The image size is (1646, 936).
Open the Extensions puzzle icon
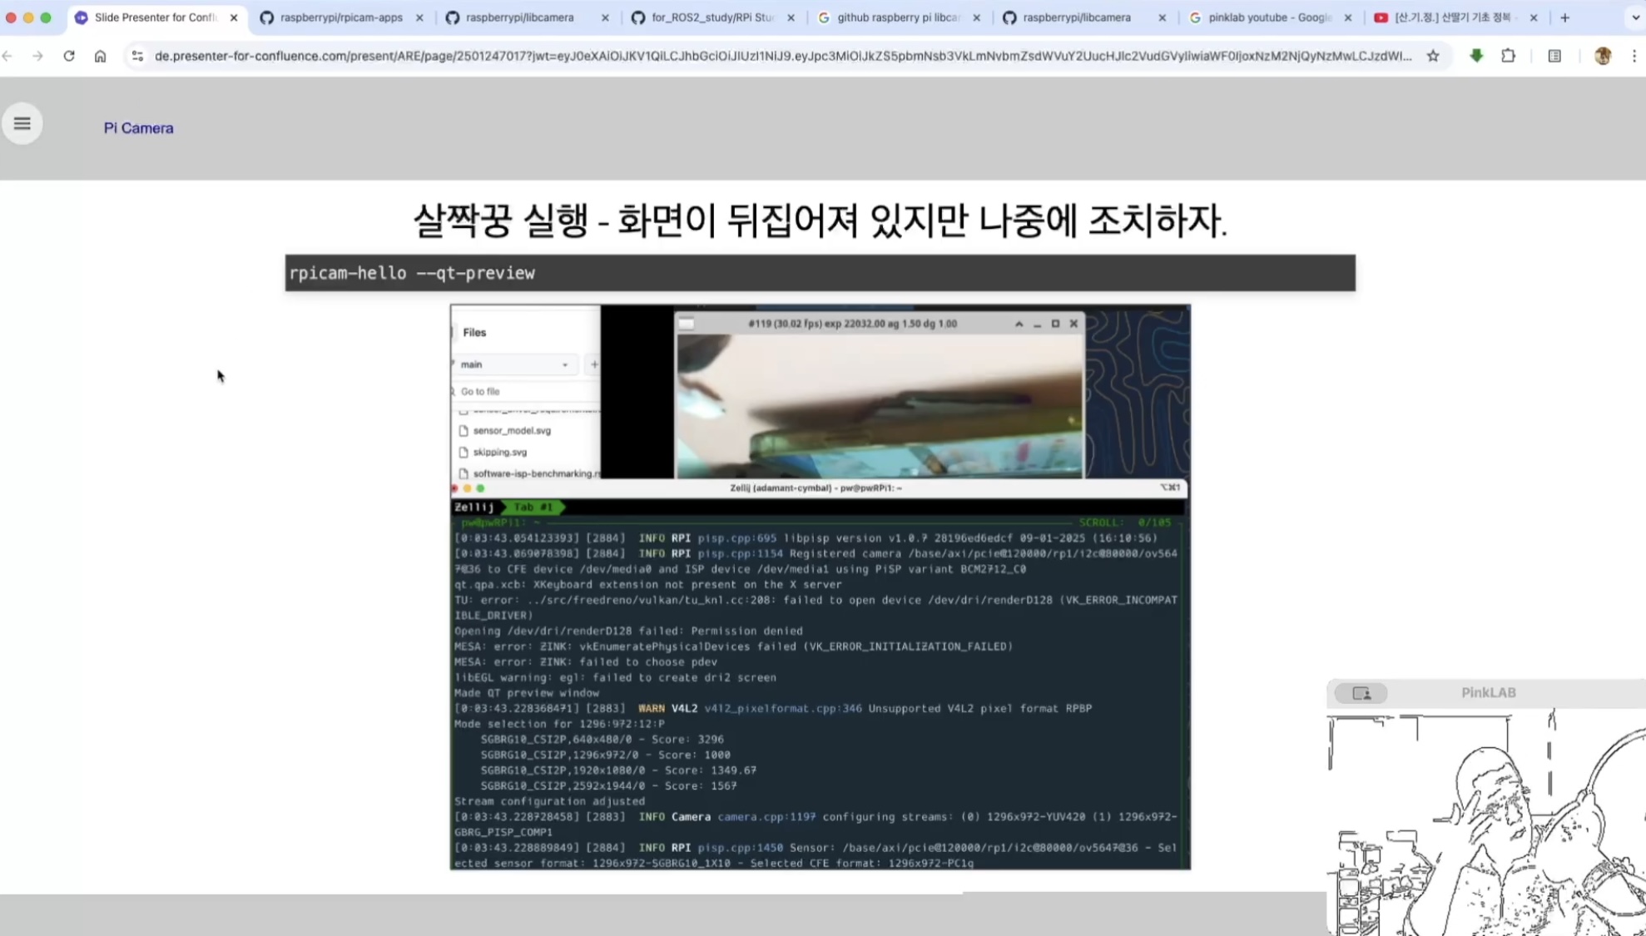tap(1508, 56)
